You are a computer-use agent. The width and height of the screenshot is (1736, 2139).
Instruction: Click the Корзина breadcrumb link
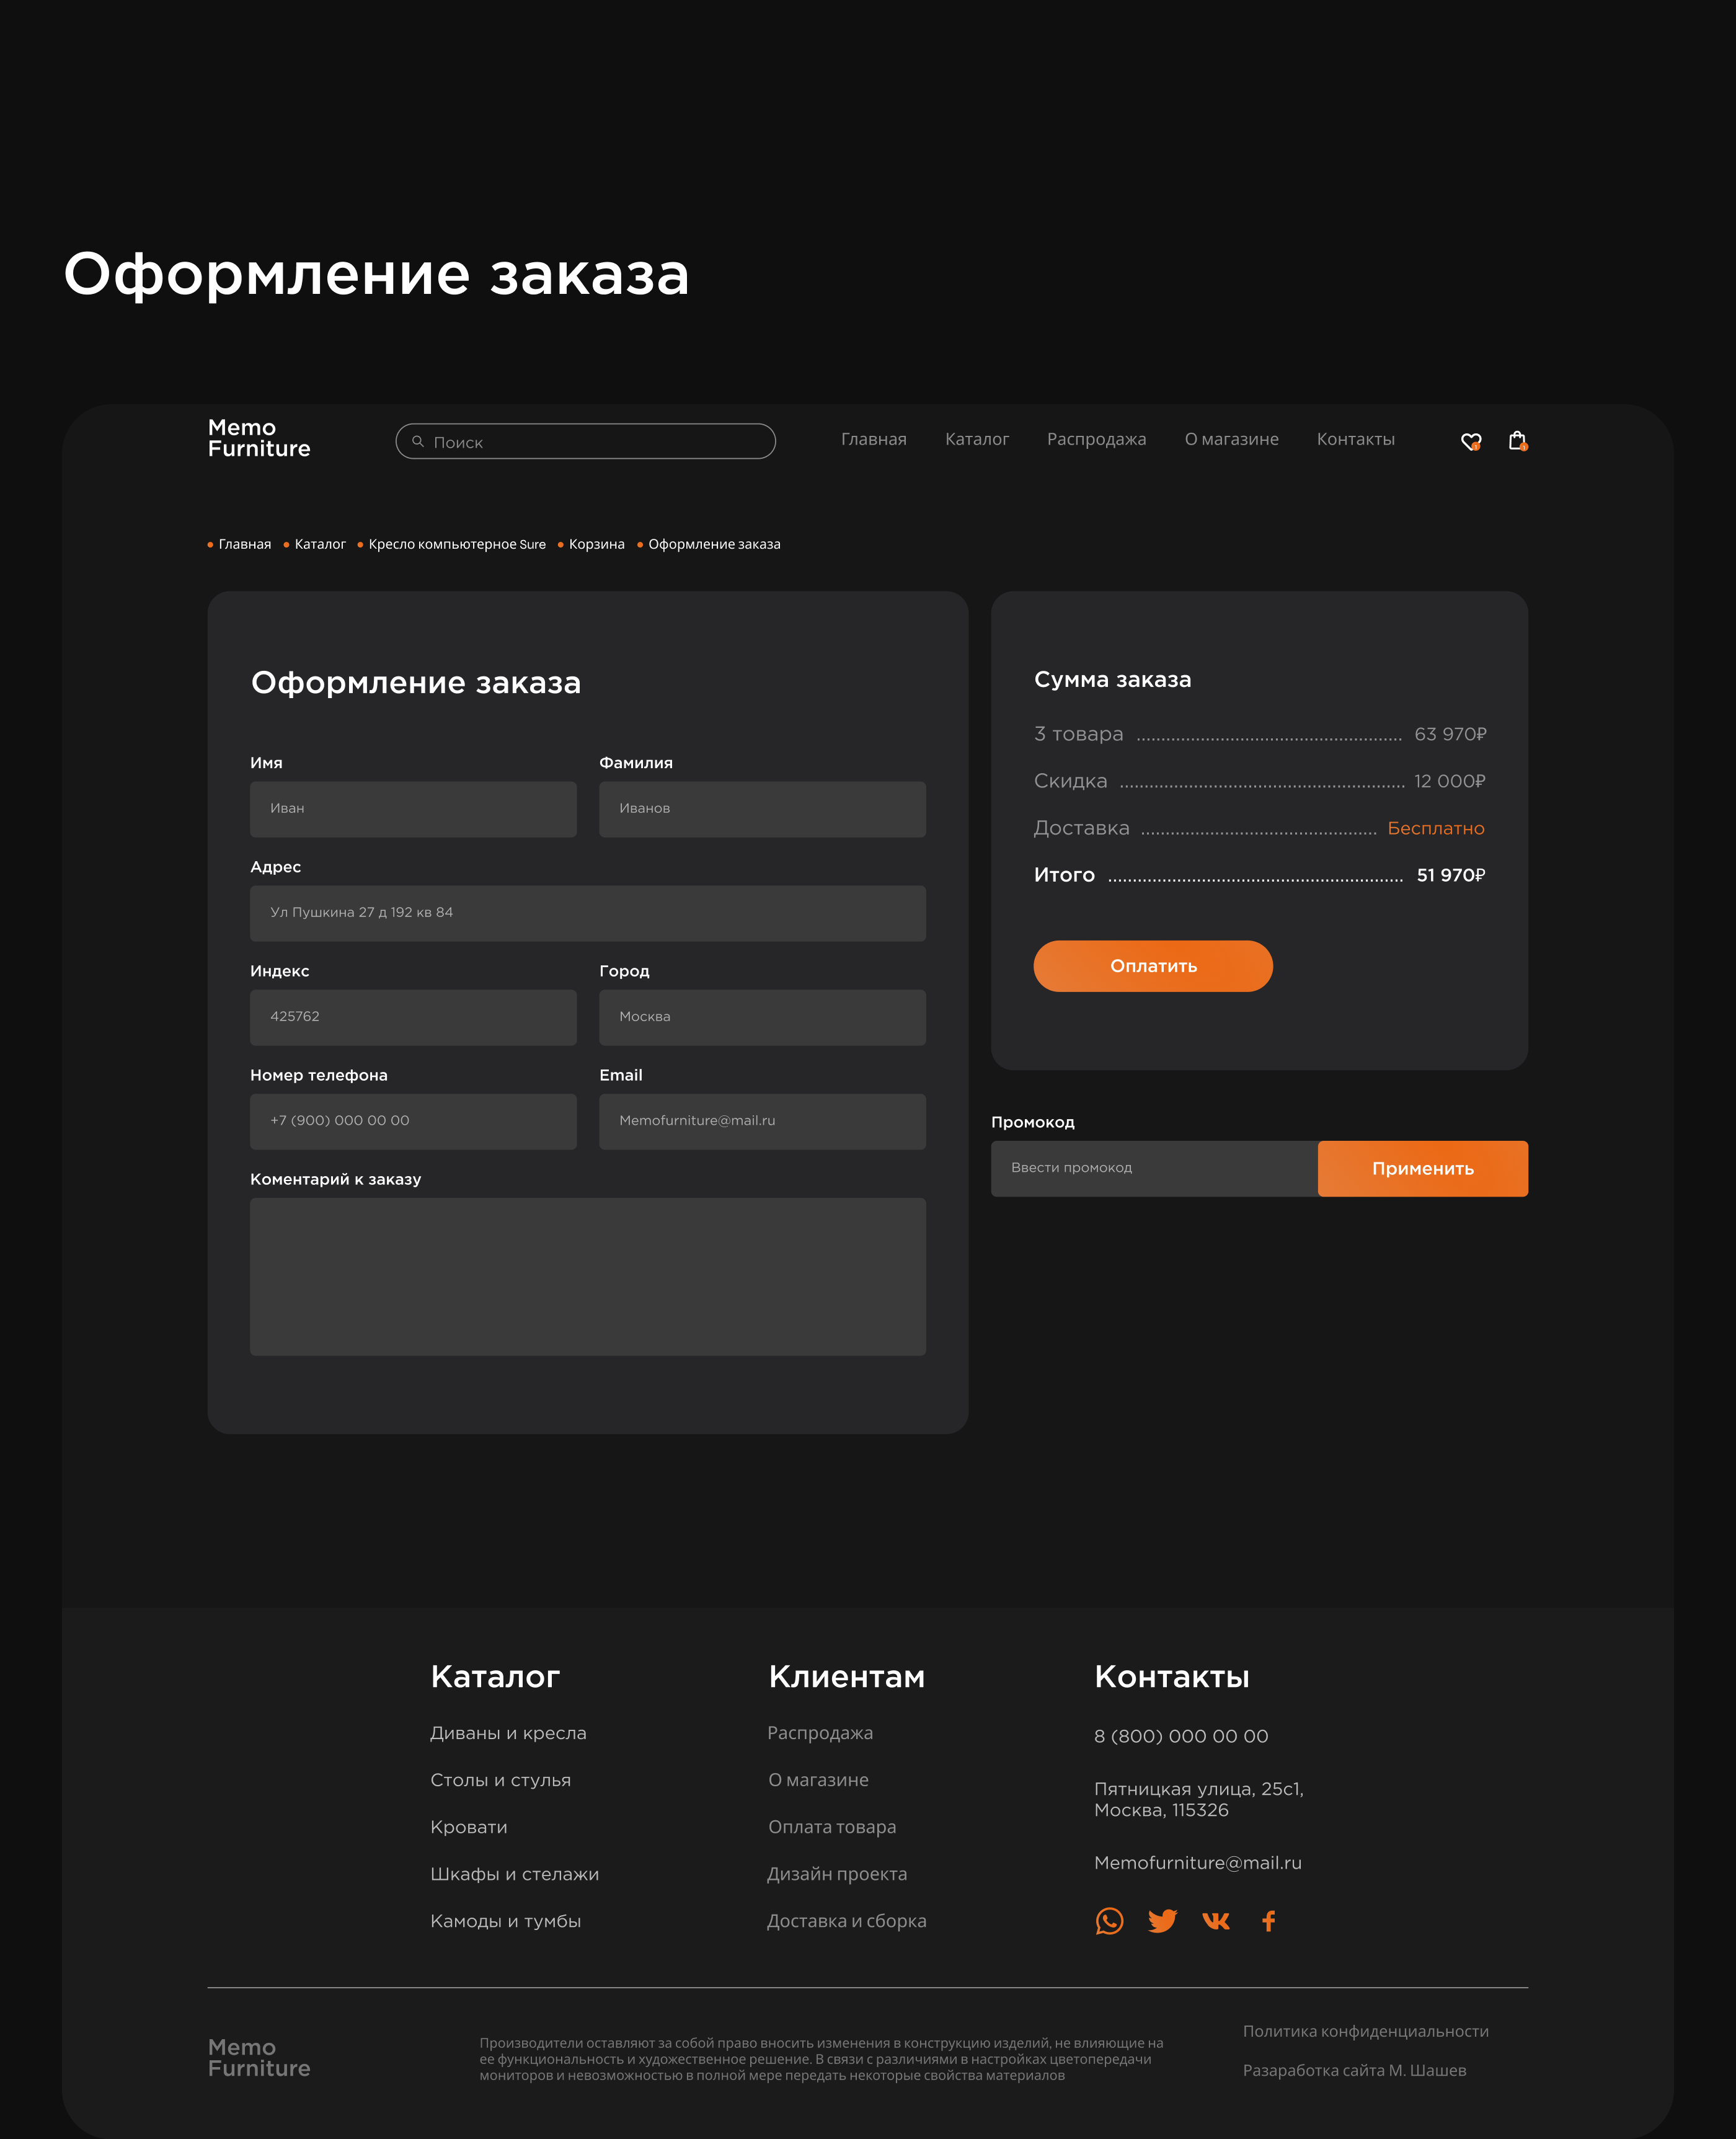[596, 544]
